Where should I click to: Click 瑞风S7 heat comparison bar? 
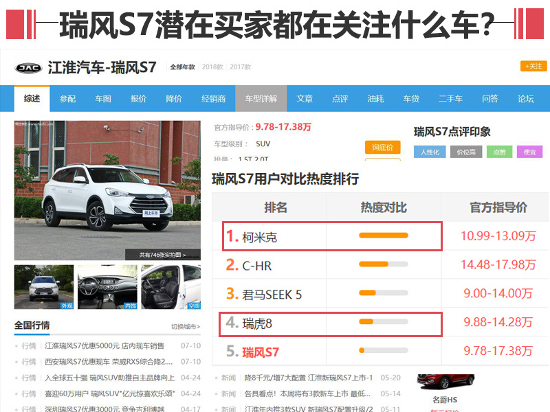point(384,350)
